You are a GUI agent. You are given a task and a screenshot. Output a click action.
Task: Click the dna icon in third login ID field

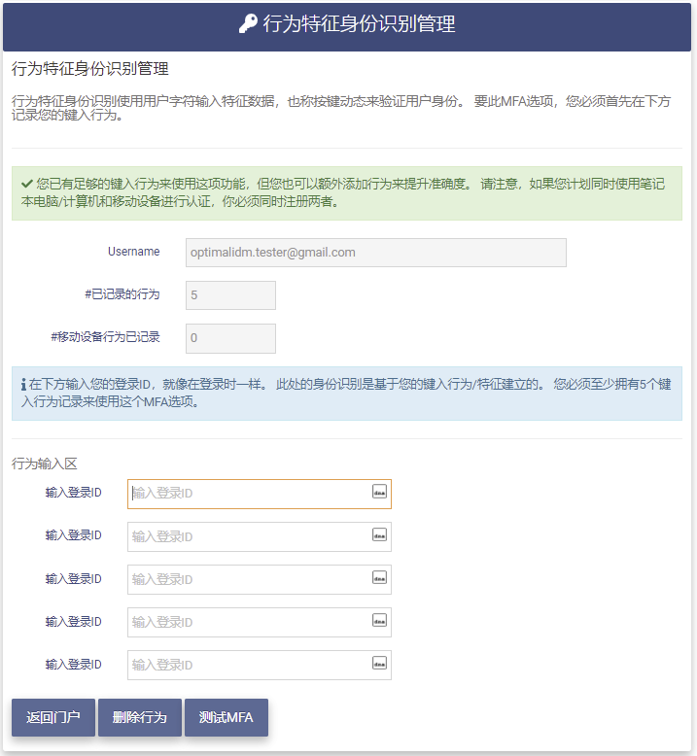click(x=380, y=577)
